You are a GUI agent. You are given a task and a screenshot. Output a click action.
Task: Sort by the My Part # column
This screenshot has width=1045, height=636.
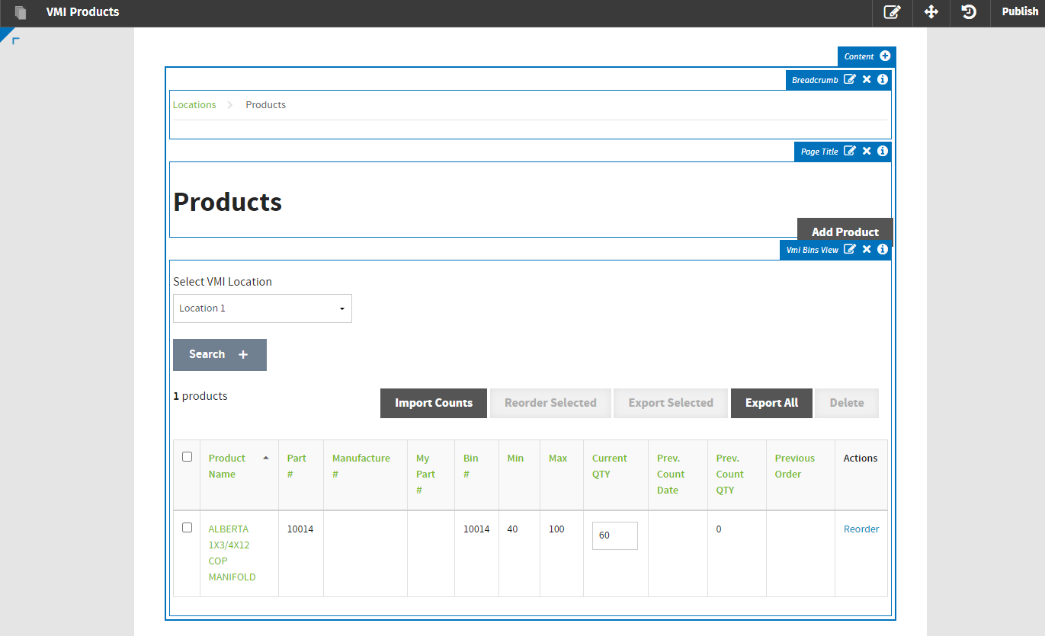pos(425,474)
